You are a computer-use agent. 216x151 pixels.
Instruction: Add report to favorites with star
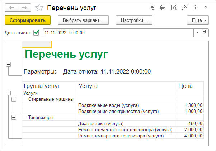click(39, 8)
